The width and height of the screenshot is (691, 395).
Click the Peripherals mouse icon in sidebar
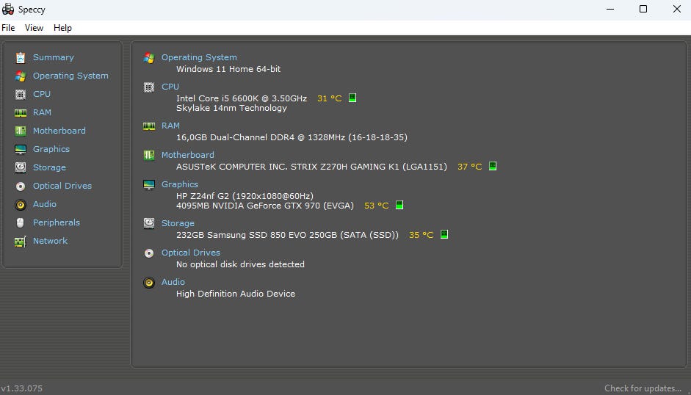point(21,222)
